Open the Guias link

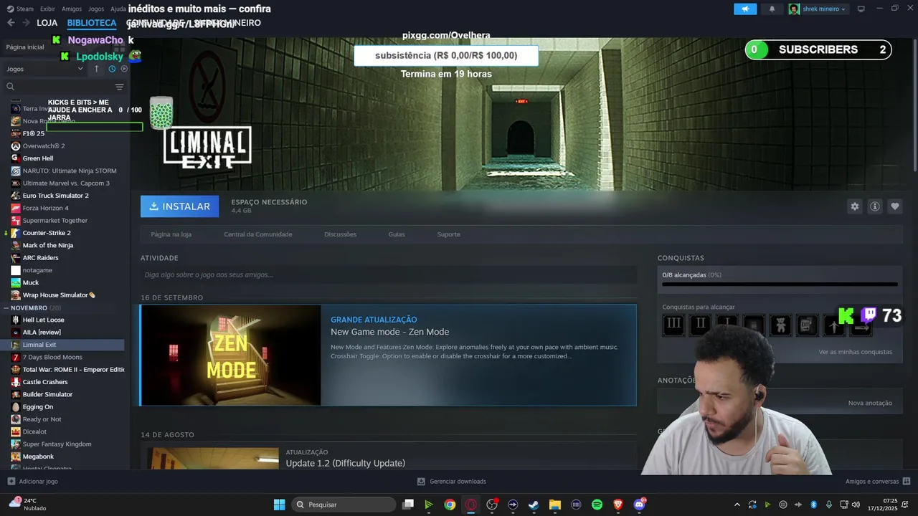pos(397,234)
